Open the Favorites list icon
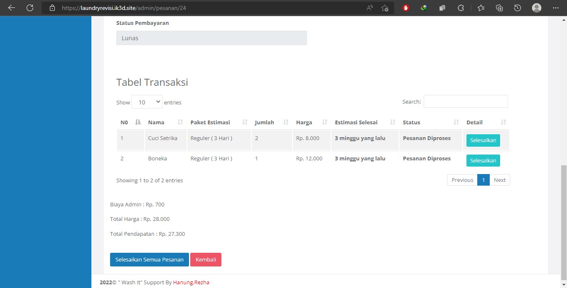Image resolution: width=567 pixels, height=288 pixels. [481, 8]
